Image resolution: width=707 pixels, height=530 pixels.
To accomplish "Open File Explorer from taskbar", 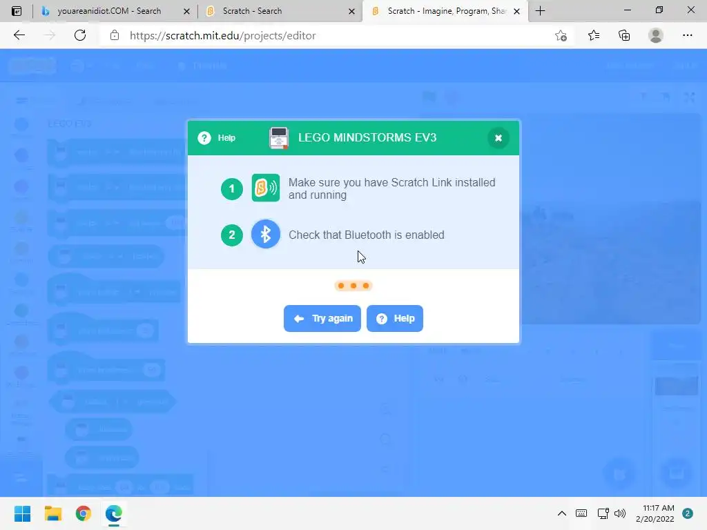I will tap(52, 513).
